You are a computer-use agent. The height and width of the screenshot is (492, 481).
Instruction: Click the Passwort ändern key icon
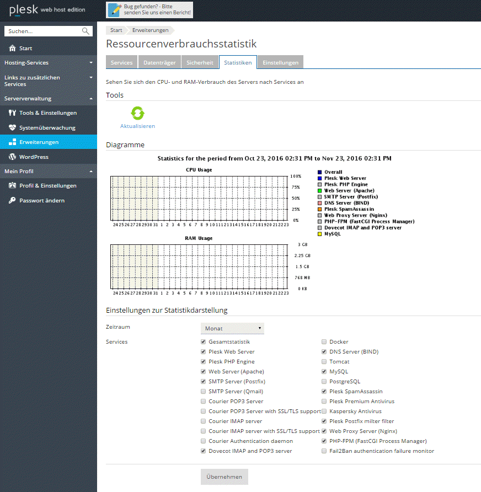[12, 200]
